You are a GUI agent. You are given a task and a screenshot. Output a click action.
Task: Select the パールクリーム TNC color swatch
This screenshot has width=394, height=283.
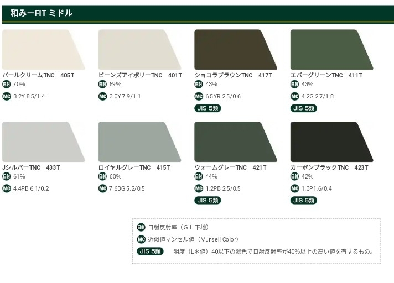[40, 50]
